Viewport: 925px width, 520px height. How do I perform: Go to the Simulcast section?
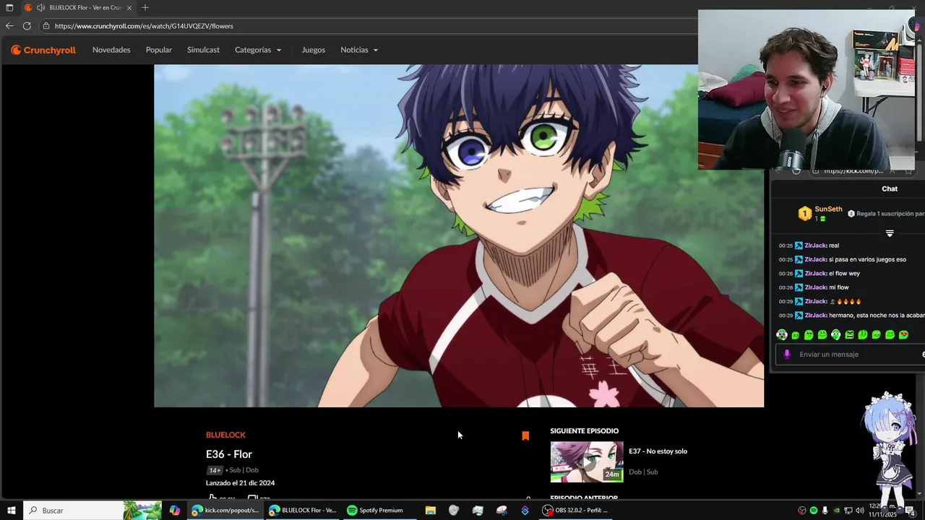[203, 50]
